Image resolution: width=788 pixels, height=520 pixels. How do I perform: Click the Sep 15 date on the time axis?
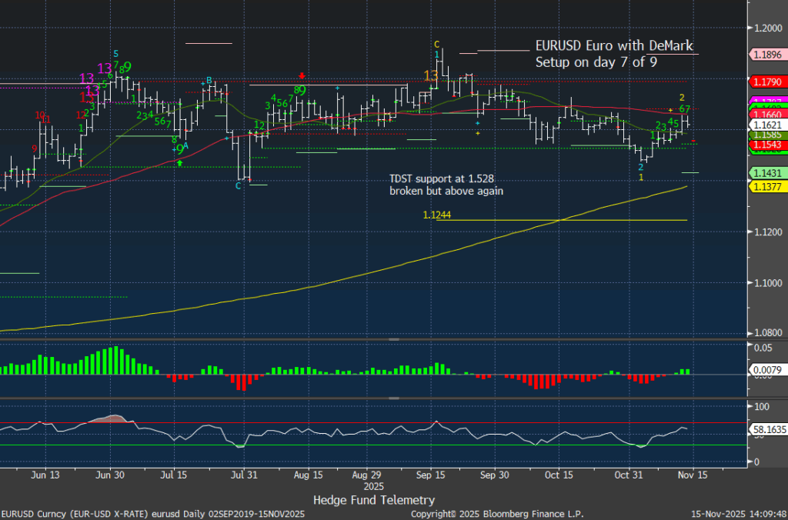[431, 475]
